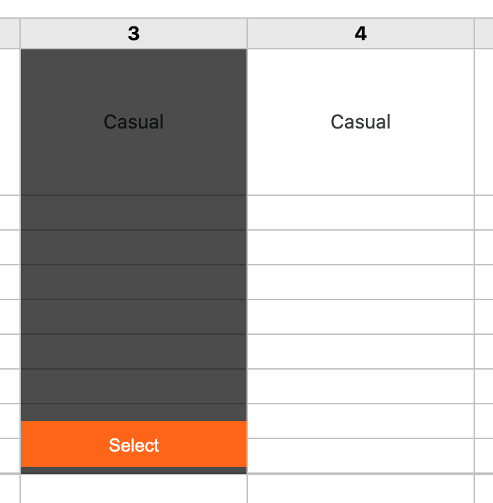
Task: Click fifth dark row below Casual in column 3
Action: coord(134,352)
